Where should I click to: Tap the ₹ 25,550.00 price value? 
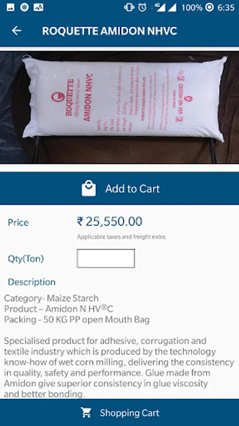(x=110, y=222)
